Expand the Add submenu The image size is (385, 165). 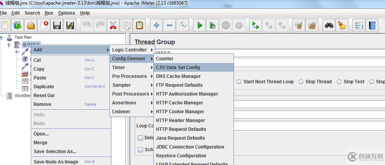tap(71, 50)
